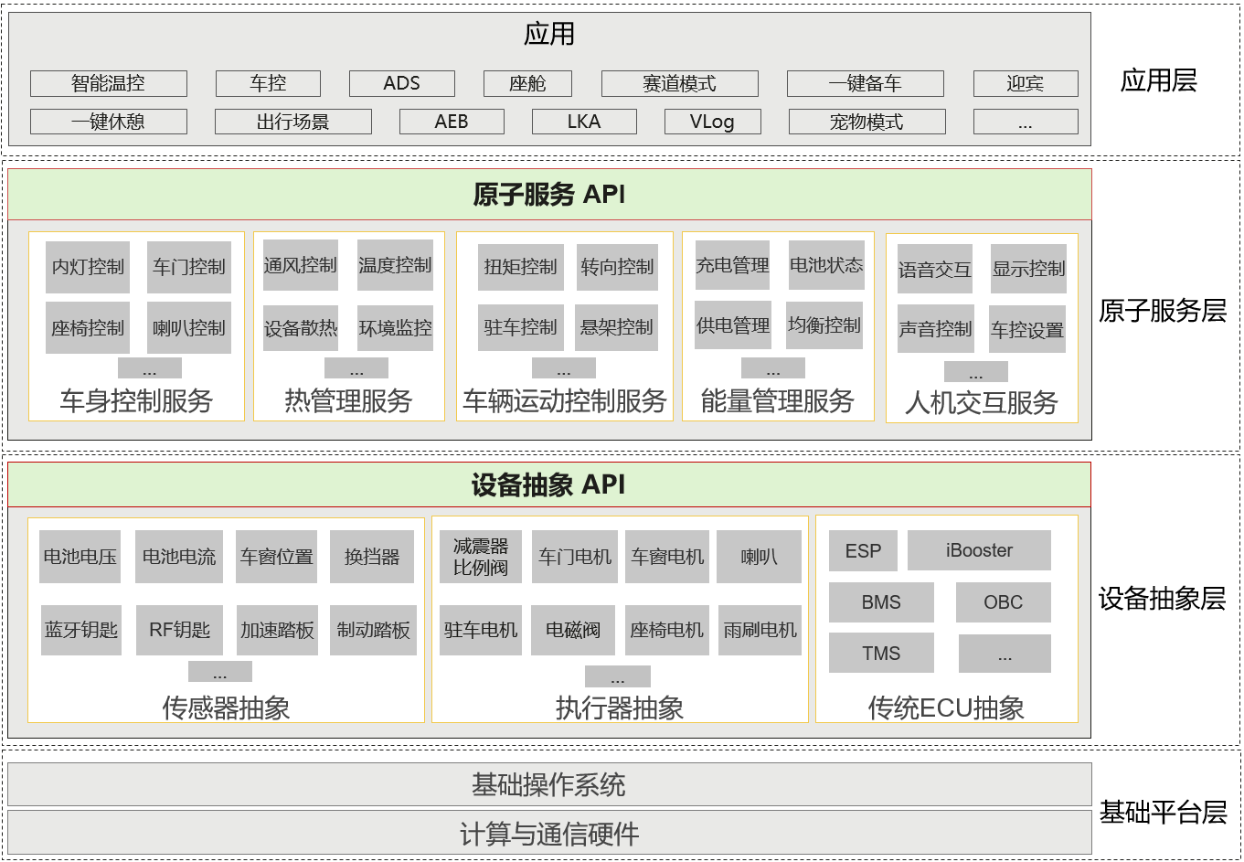The image size is (1244, 862).
Task: Open the ADS application block
Action: (400, 83)
